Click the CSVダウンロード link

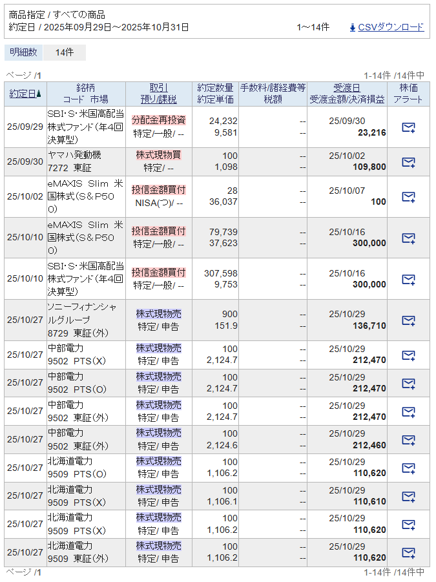coord(391,27)
